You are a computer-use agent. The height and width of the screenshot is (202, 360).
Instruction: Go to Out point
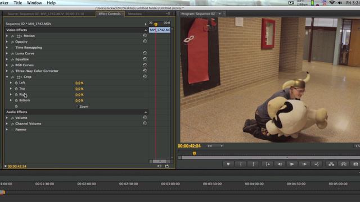tap(317, 164)
